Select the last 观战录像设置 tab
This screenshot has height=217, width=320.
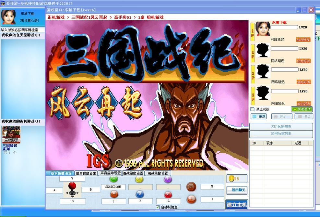coord(158,173)
